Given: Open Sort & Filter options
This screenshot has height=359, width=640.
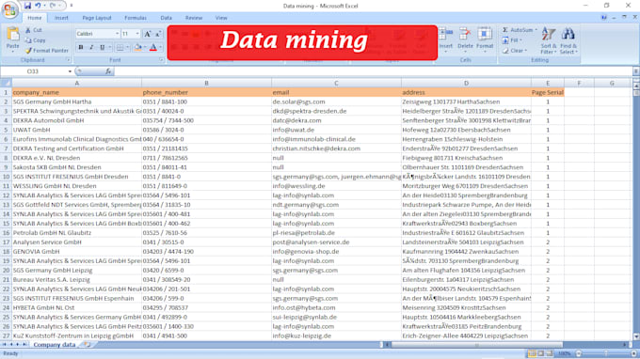Looking at the screenshot, I should tap(548, 40).
